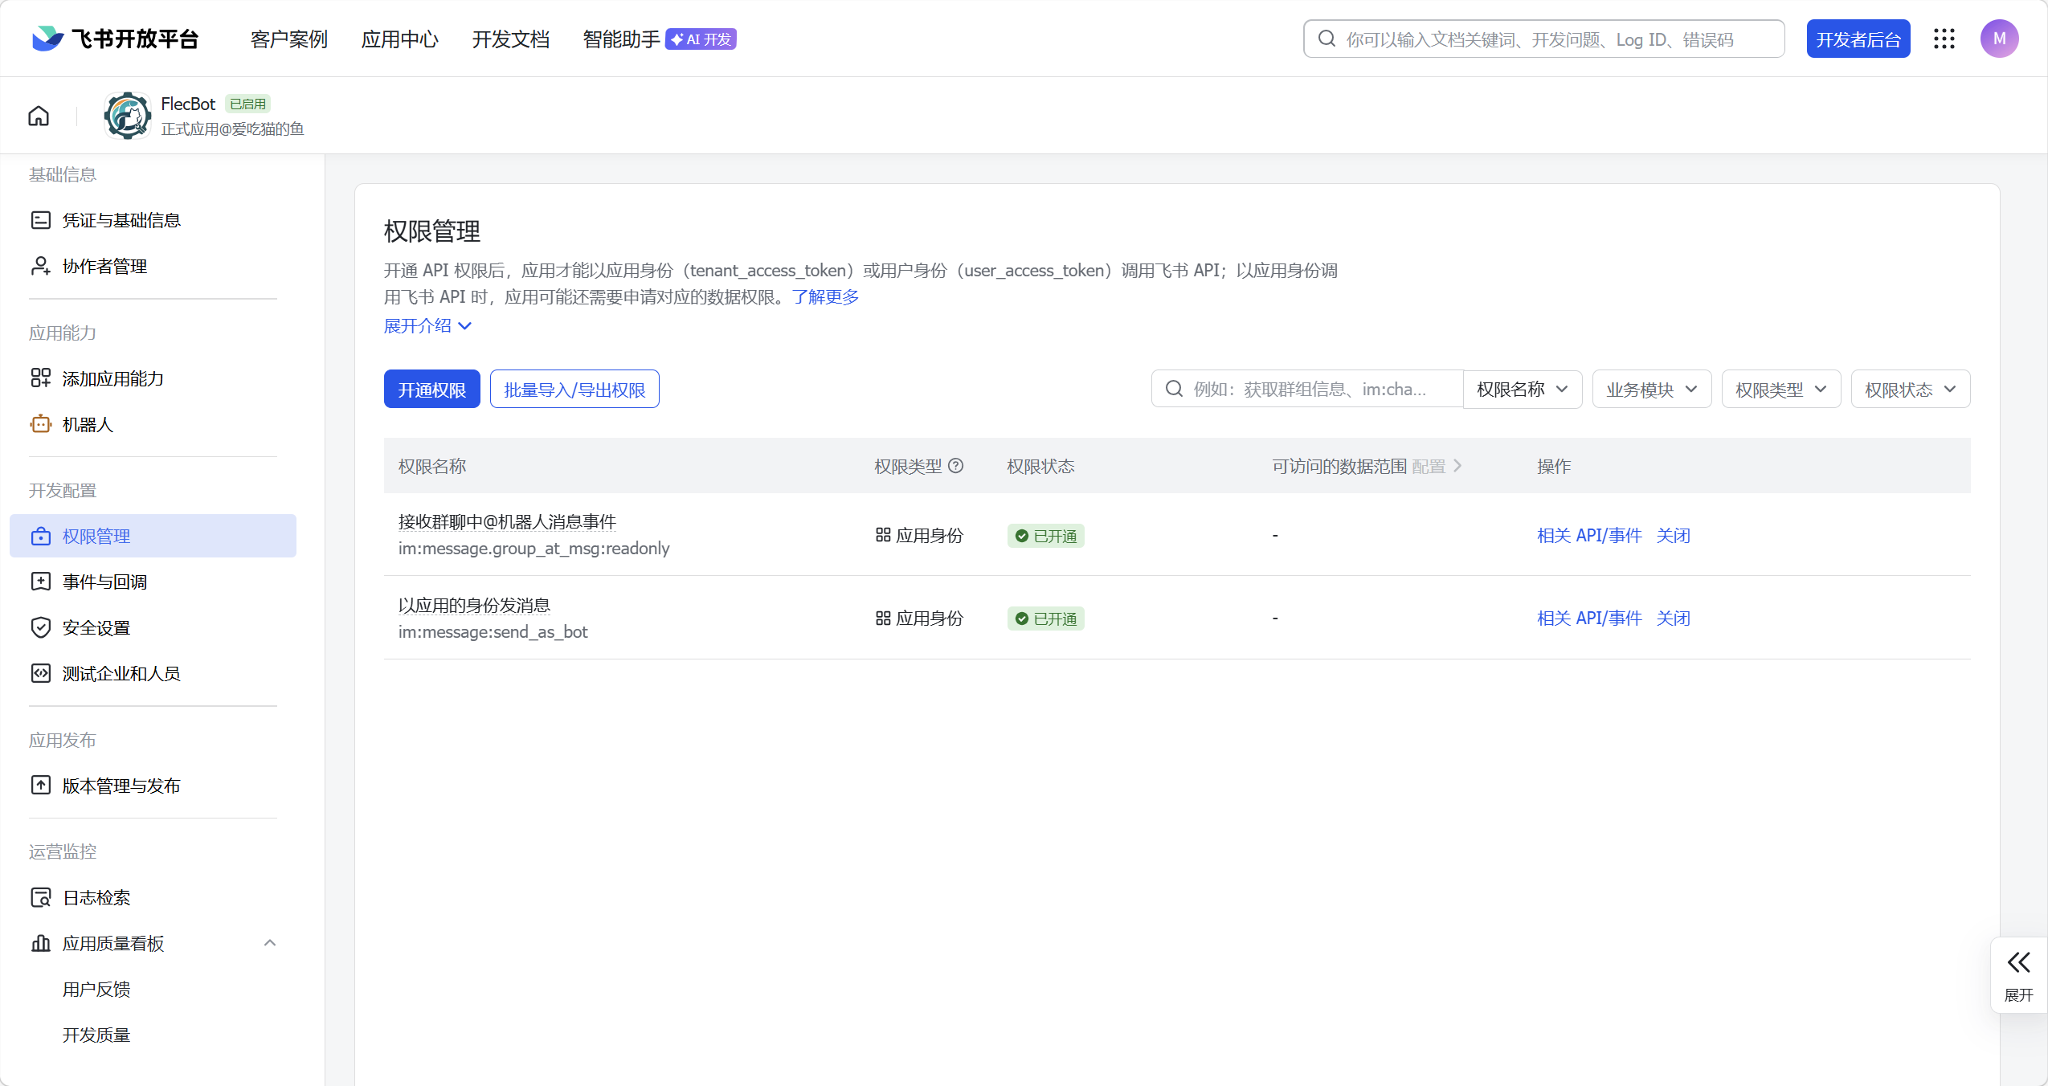Click the security shield icon
Viewport: 2048px width, 1086px height.
click(41, 627)
